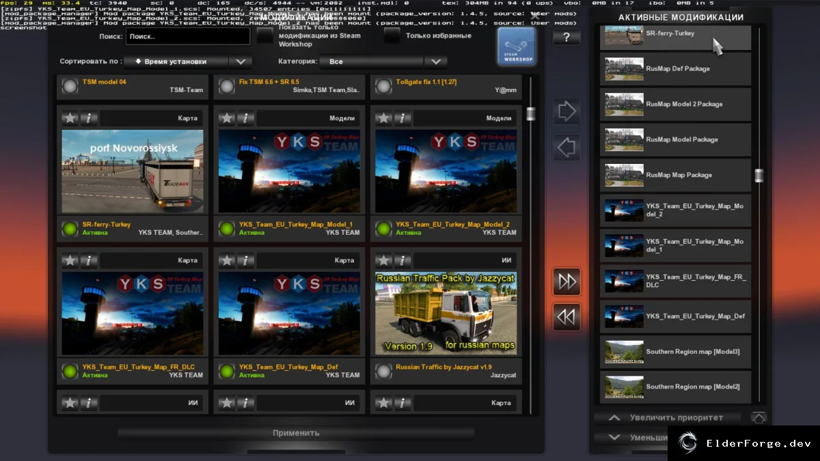Favorite the SR-ferry-Turkey mod star

coord(70,118)
